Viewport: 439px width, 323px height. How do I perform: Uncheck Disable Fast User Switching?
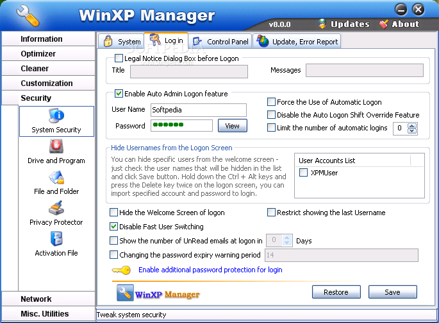[x=113, y=227]
